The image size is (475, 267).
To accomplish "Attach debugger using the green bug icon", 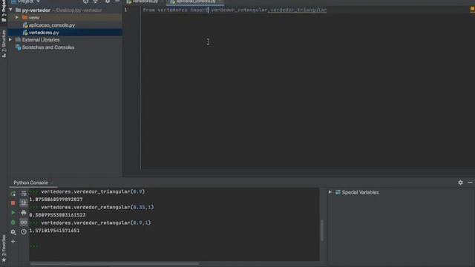I will [x=13, y=222].
